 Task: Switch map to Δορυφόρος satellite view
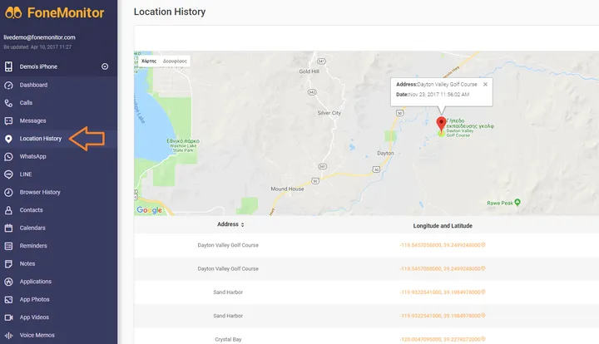coord(175,61)
